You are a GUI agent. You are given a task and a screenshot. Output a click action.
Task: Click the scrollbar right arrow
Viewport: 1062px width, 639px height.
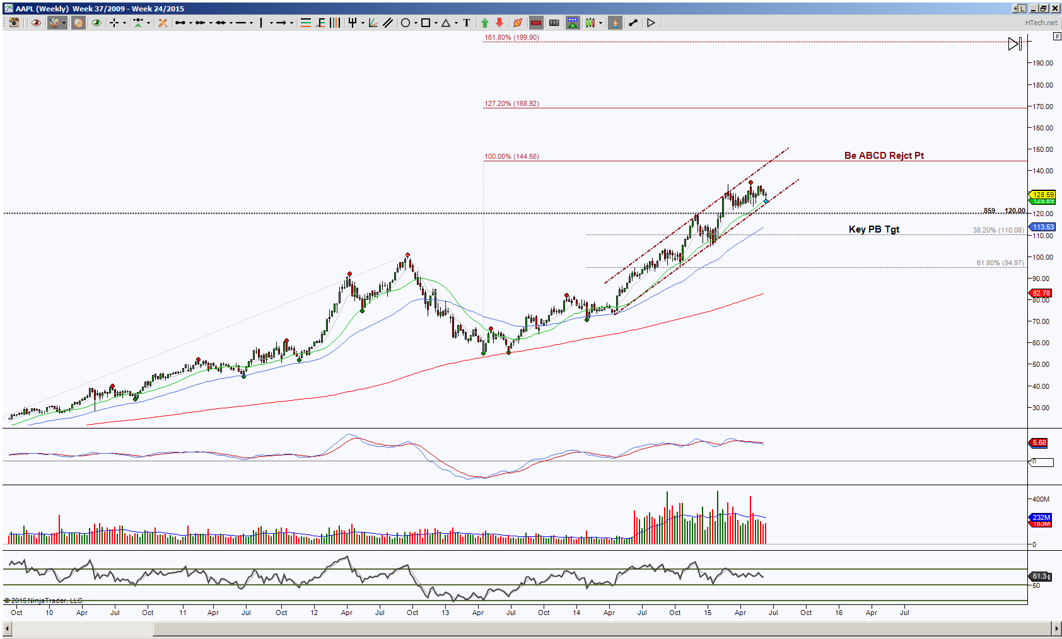[1057, 629]
